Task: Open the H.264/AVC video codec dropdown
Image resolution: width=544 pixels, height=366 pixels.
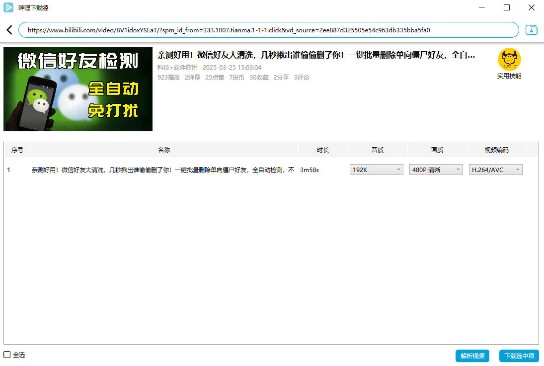Action: [496, 170]
